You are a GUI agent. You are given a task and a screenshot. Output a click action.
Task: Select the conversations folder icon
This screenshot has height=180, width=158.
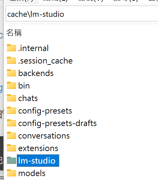12,135
